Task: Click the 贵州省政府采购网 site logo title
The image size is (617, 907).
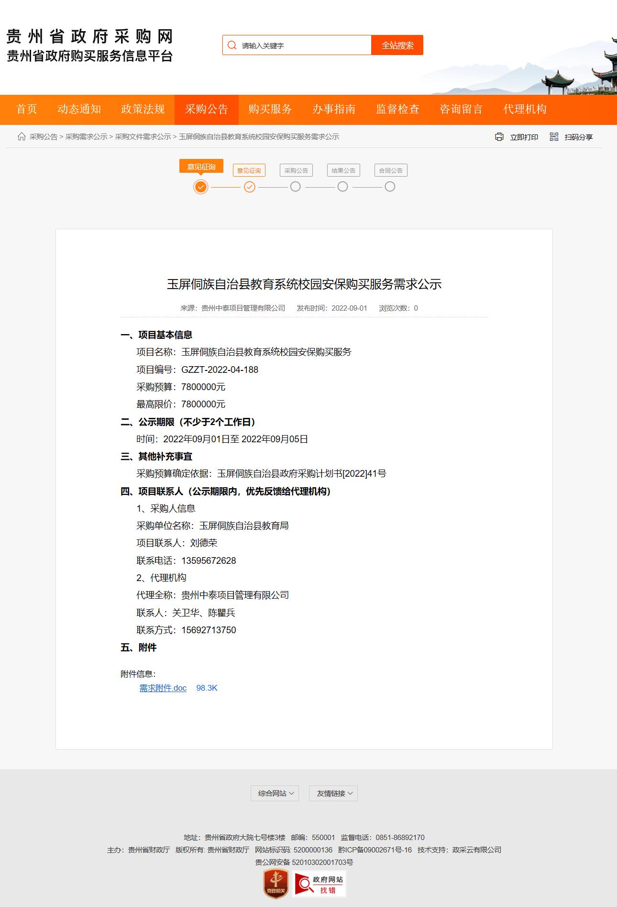Action: click(x=90, y=37)
